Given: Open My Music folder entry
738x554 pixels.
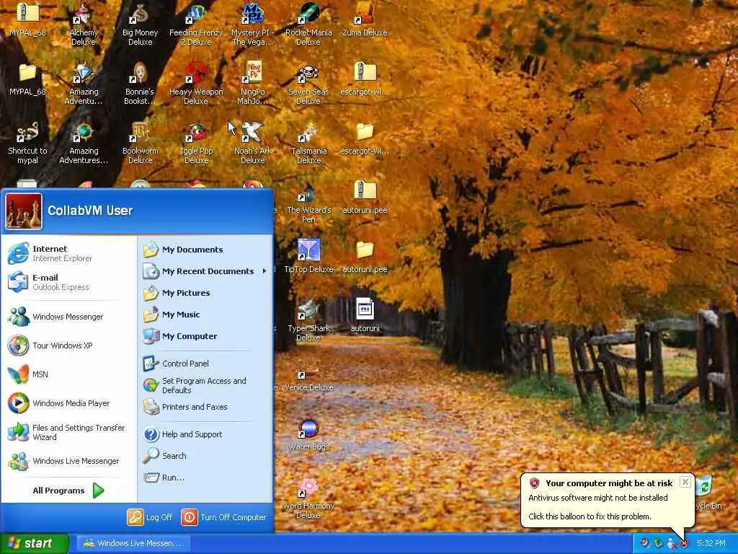Looking at the screenshot, I should tap(205, 315).
